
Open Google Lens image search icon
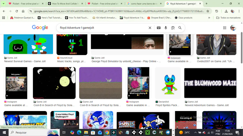tap(173, 28)
